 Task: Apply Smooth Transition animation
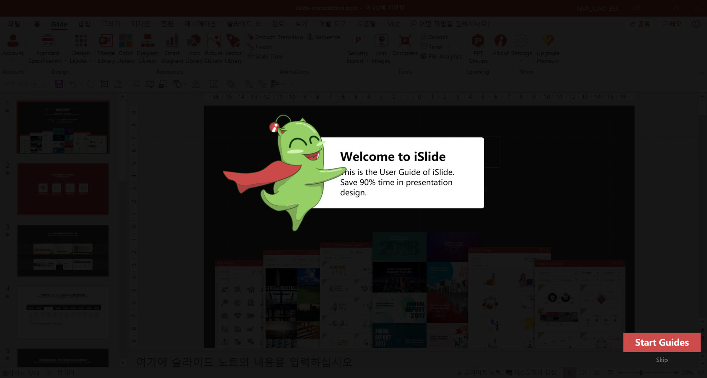tap(275, 37)
